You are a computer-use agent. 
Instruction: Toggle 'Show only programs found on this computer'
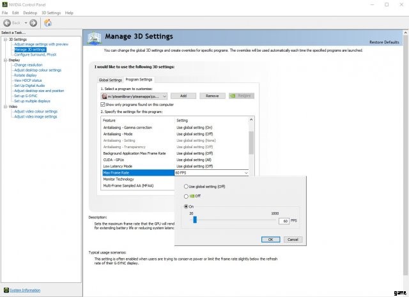(104, 104)
